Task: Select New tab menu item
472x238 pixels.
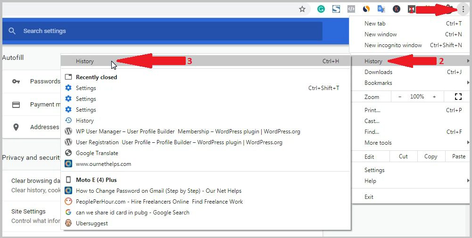Action: 410,24
